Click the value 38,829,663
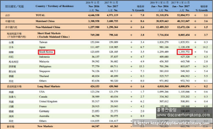The image size is (213, 129). pyautogui.click(x=162, y=21)
